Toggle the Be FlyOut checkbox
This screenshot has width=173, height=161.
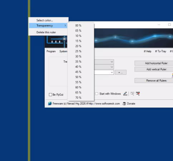tap(50, 94)
